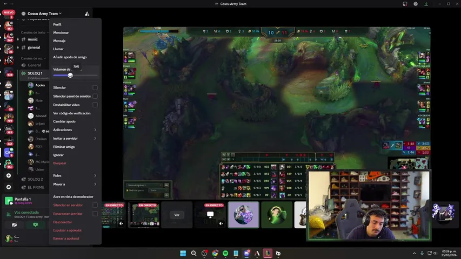Open Spotify from the taskbar

(225, 253)
